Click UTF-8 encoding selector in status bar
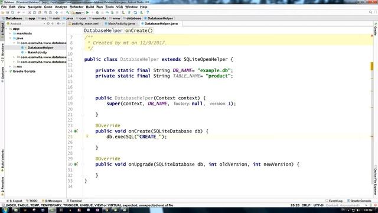The width and height of the screenshot is (378, 213). tap(318, 205)
